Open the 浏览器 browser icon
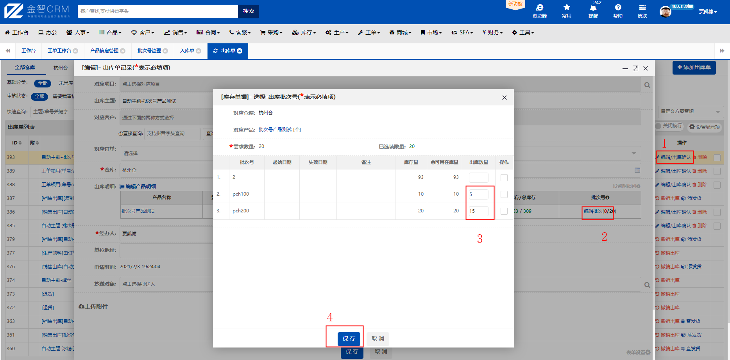 [x=540, y=11]
